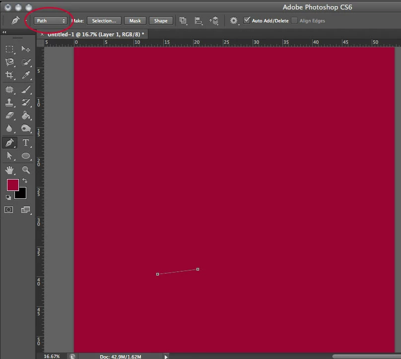This screenshot has height=359, width=401.
Task: Click the right path anchor point
Action: [198, 269]
